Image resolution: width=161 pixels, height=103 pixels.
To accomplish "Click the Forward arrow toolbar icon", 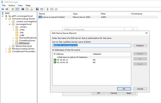I will tap(7, 9).
